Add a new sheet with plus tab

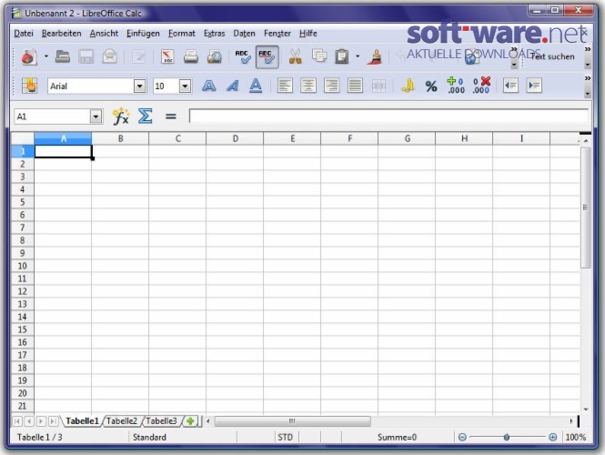(190, 420)
